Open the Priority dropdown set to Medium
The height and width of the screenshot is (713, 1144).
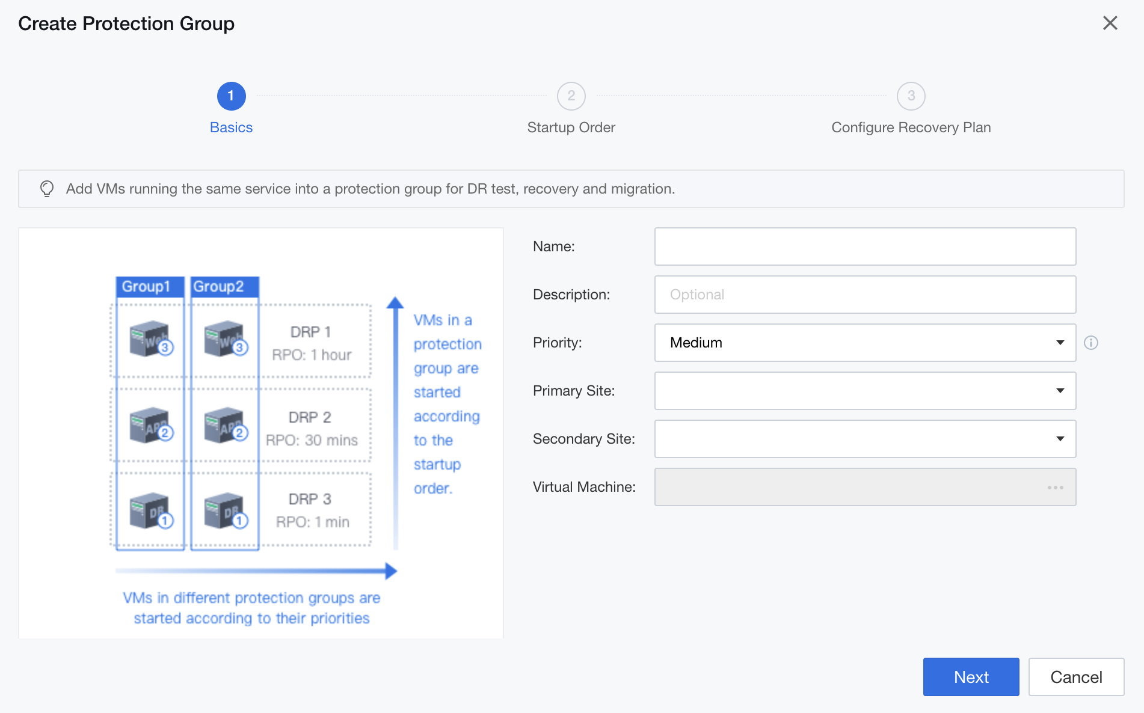(865, 343)
